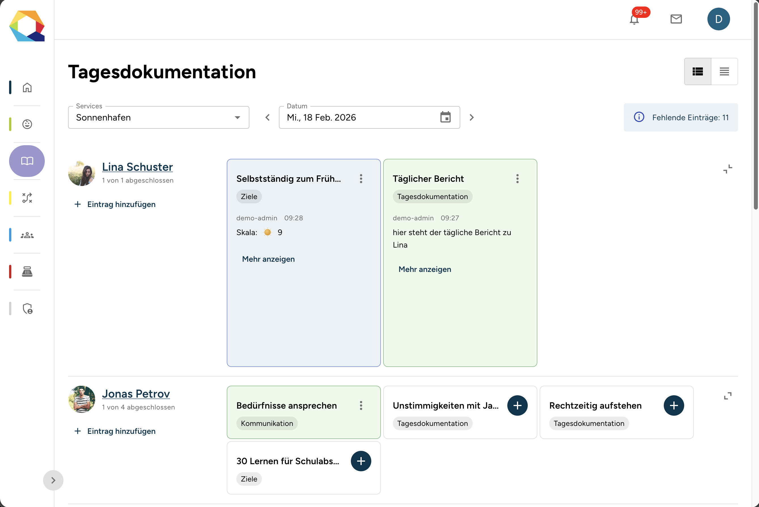Collapse Lina Schuster's entries row

(727, 169)
